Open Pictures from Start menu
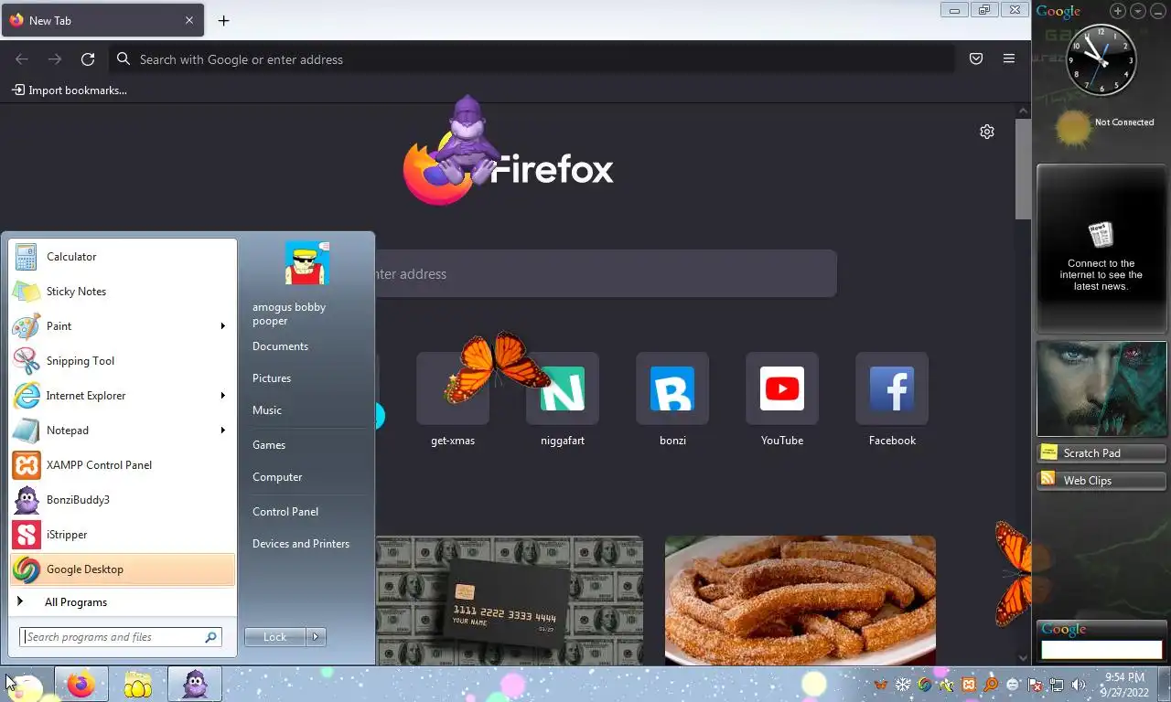The height and width of the screenshot is (702, 1171). tap(272, 378)
